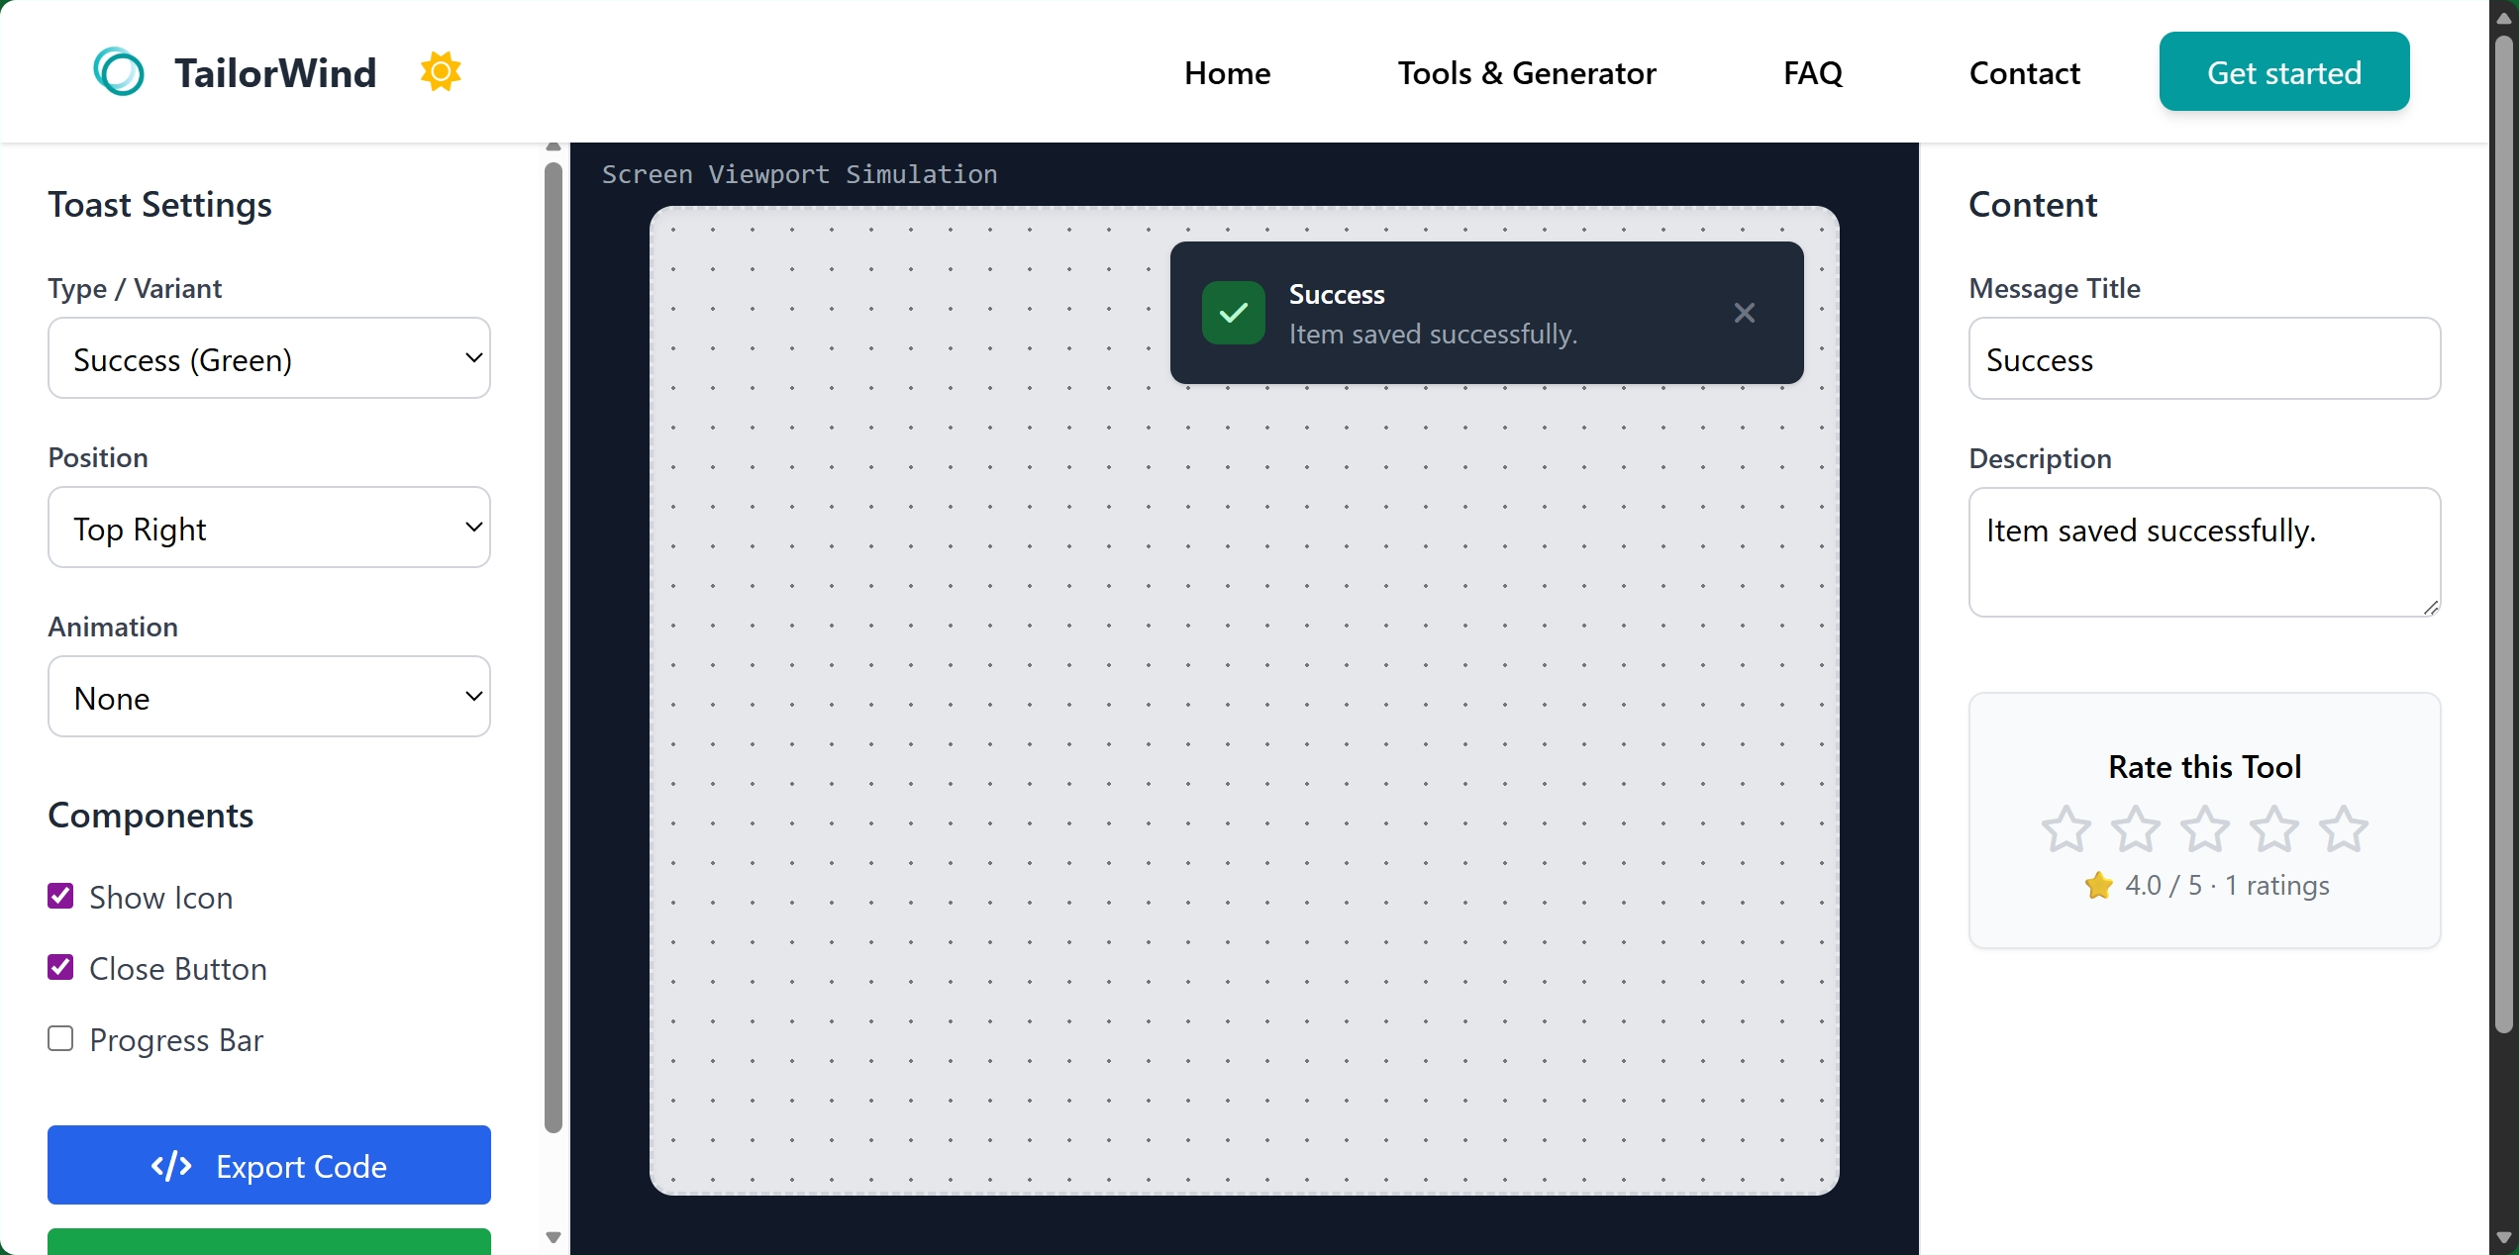Open the Position dropdown showing Top Right

(268, 528)
